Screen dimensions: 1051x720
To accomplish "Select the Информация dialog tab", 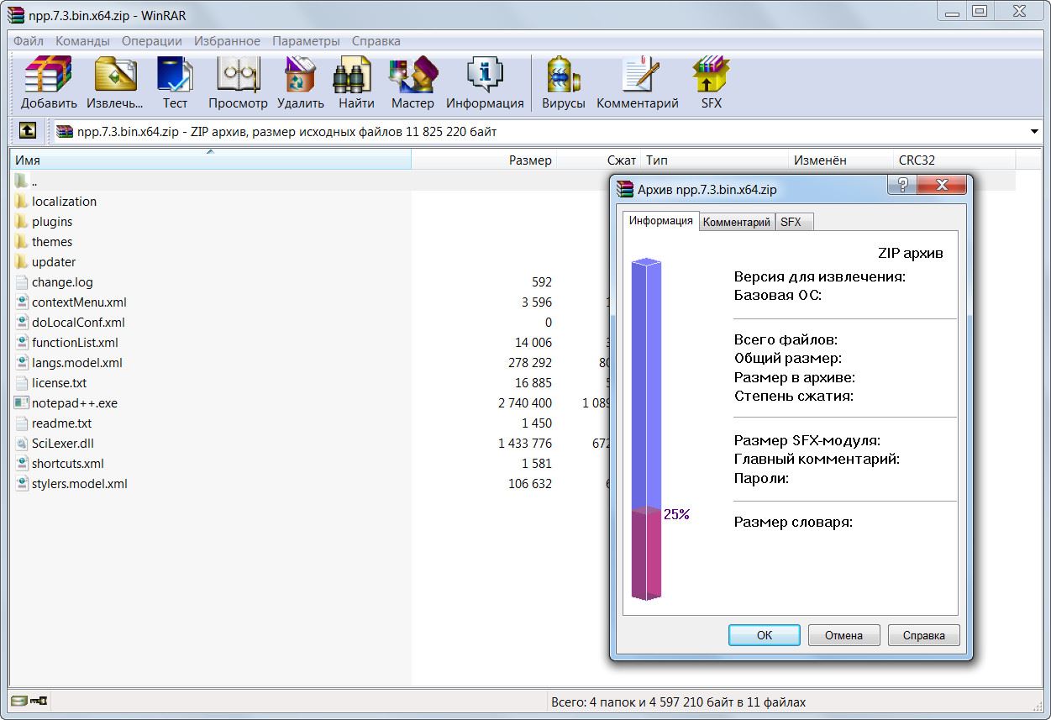I will 661,220.
